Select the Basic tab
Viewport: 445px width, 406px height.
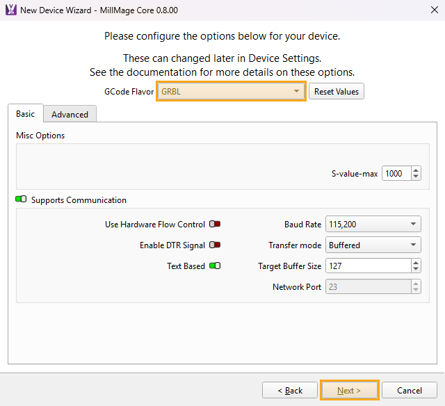[x=25, y=114]
